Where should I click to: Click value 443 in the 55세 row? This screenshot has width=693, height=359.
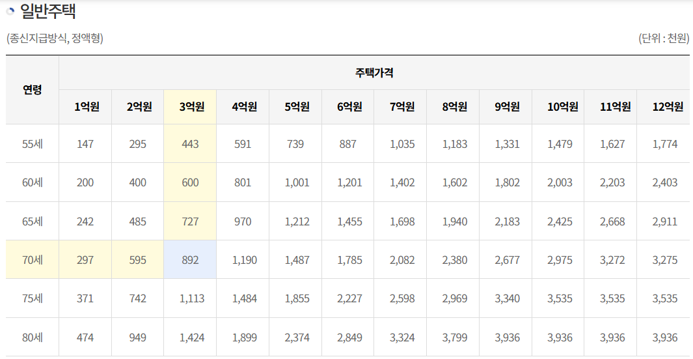click(x=190, y=144)
